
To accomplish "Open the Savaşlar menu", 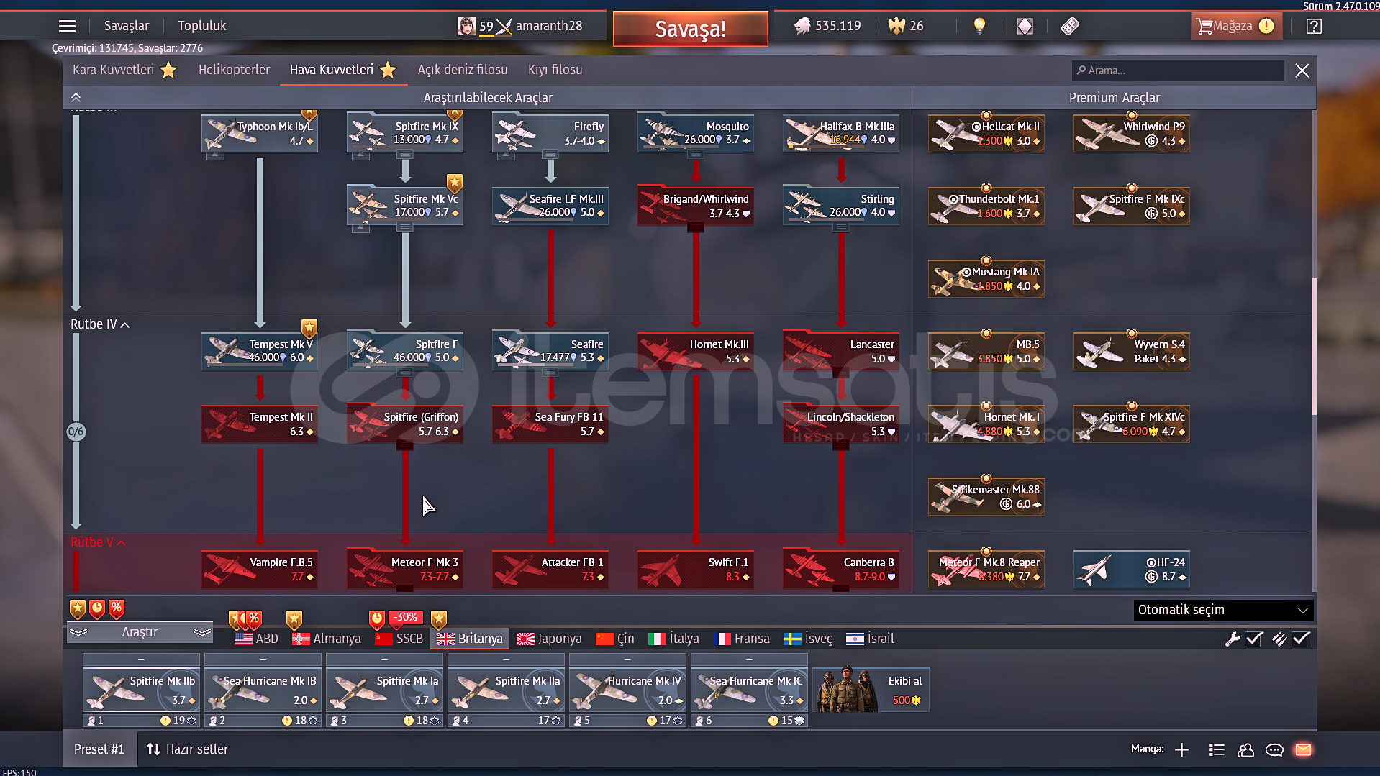I will (126, 26).
